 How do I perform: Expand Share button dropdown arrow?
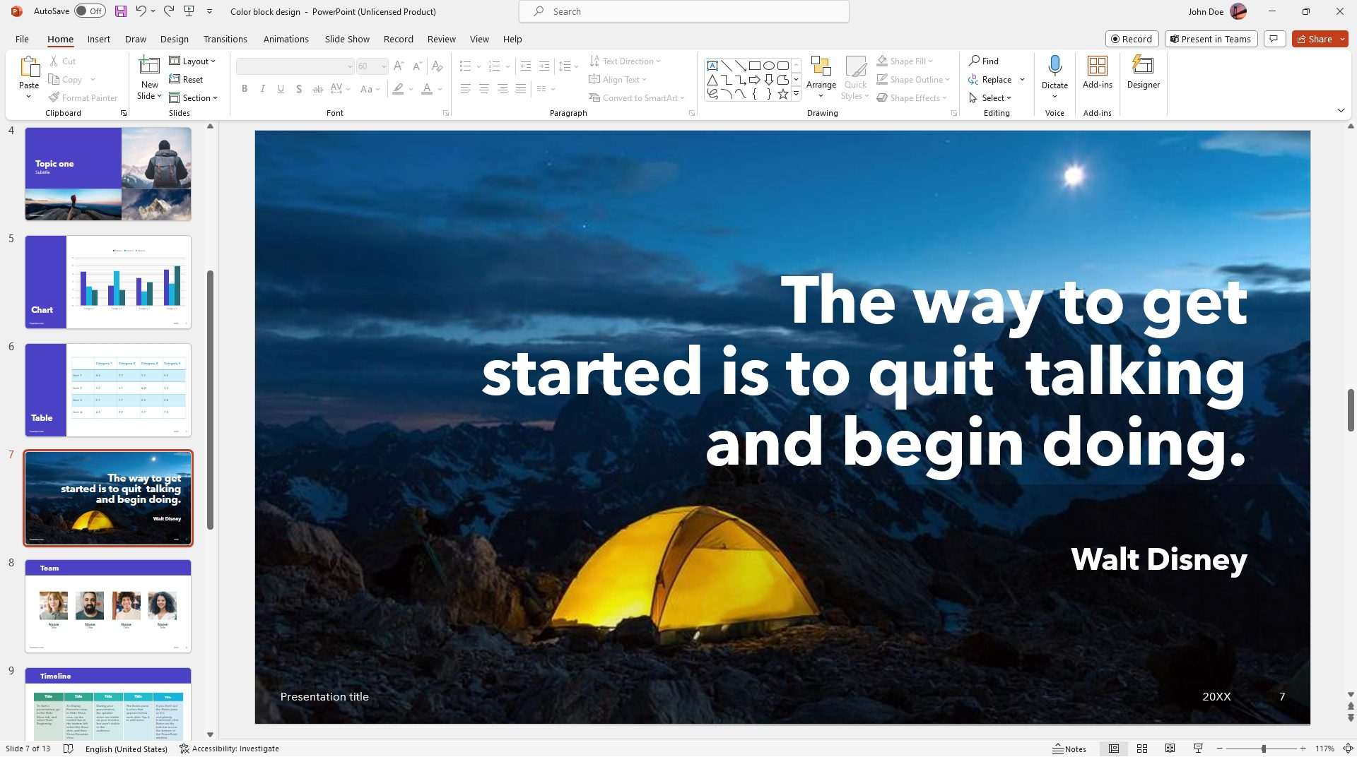(x=1341, y=39)
